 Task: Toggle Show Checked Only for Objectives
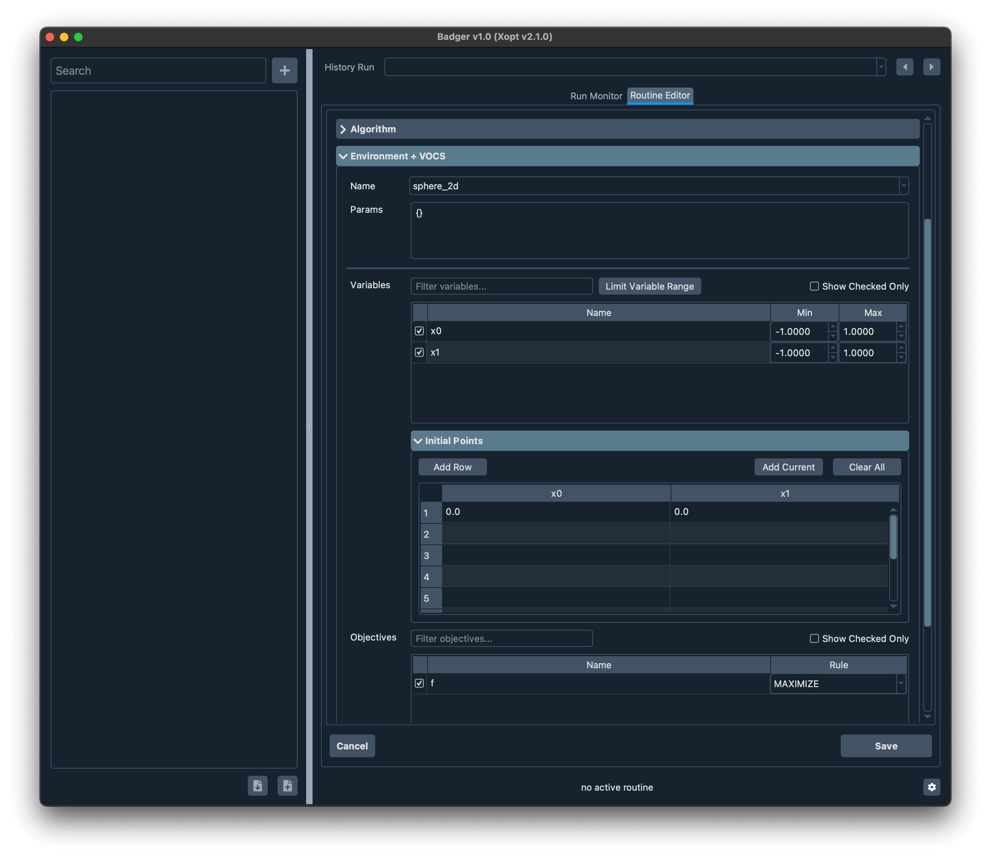(814, 638)
